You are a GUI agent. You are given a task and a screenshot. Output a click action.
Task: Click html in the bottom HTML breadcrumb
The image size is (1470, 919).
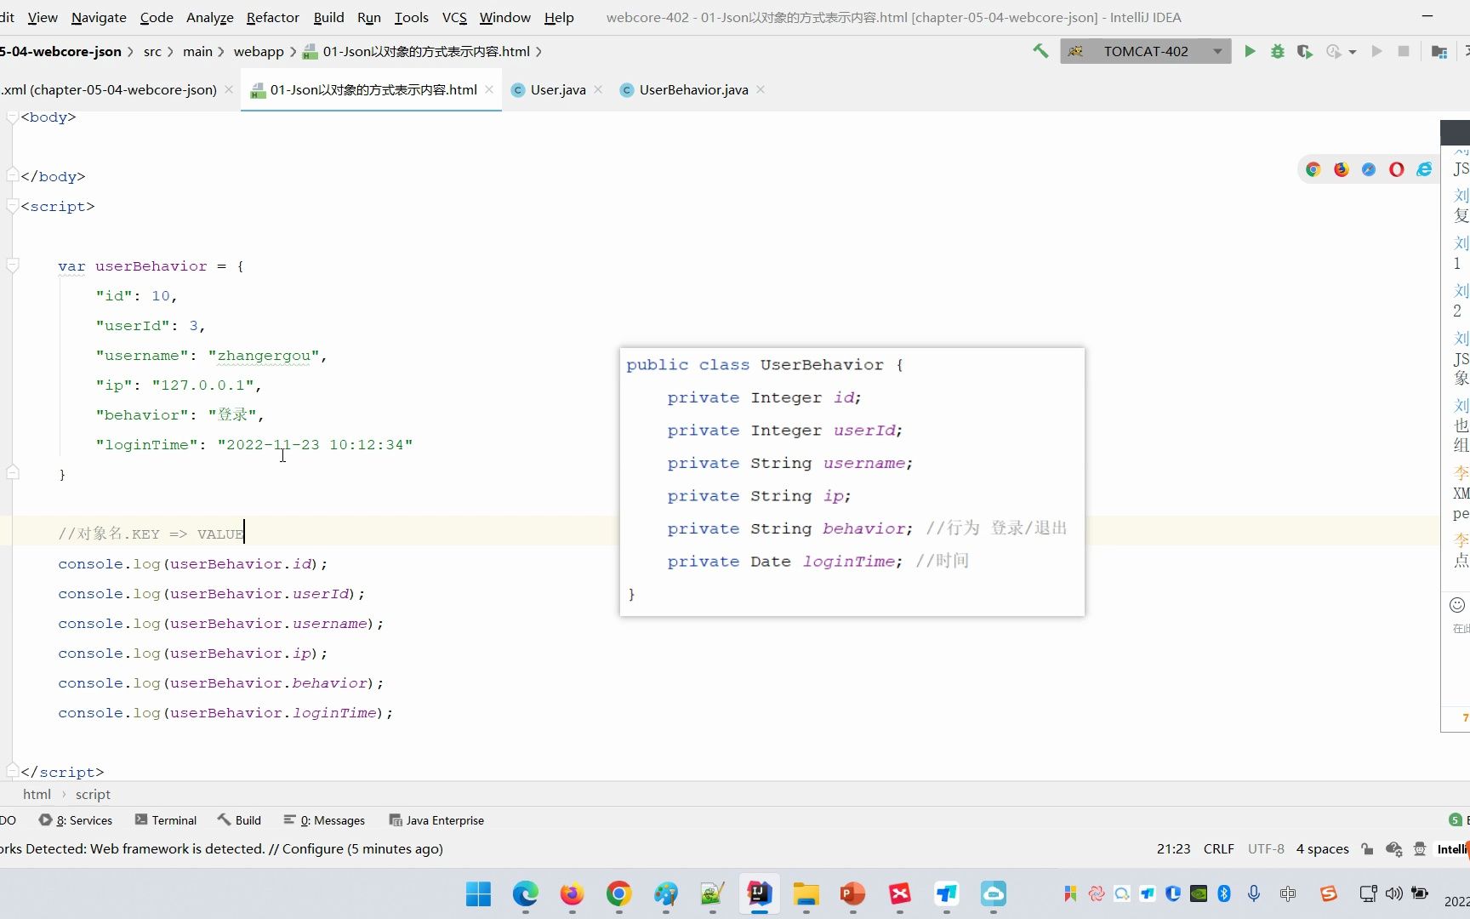point(37,794)
